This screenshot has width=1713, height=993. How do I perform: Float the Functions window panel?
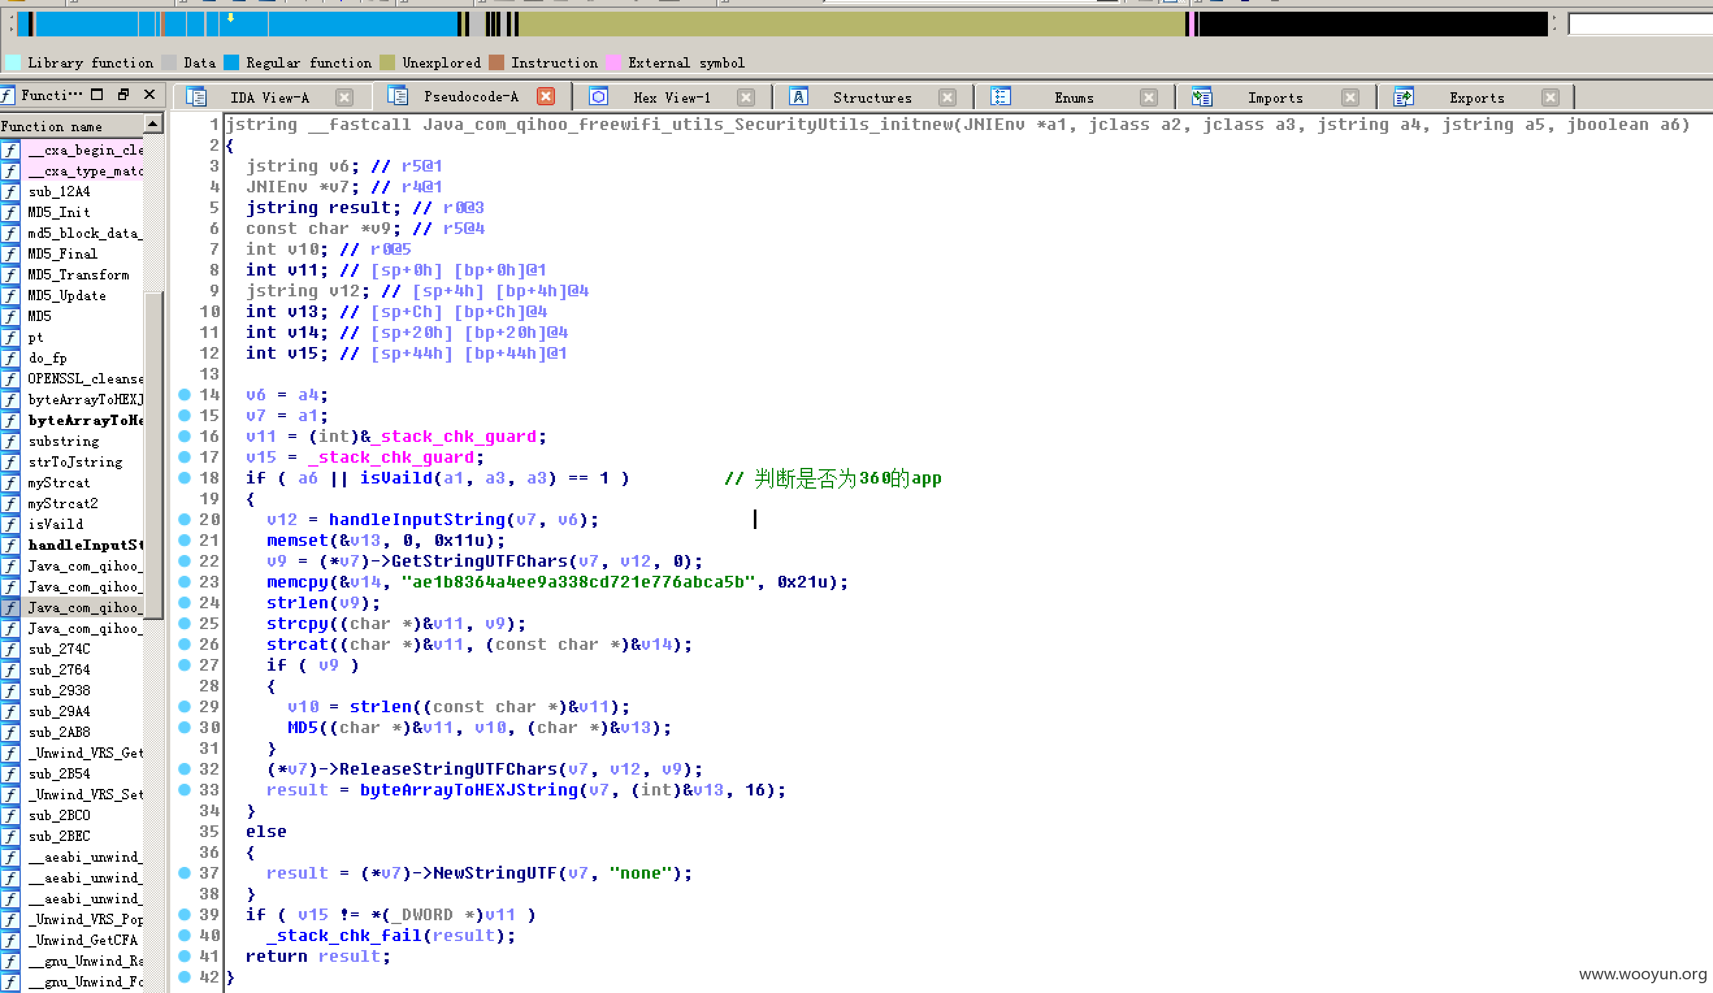click(x=123, y=94)
